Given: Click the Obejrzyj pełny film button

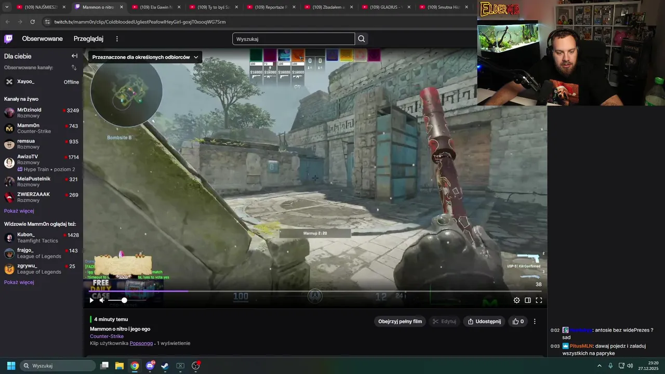Looking at the screenshot, I should click(400, 322).
